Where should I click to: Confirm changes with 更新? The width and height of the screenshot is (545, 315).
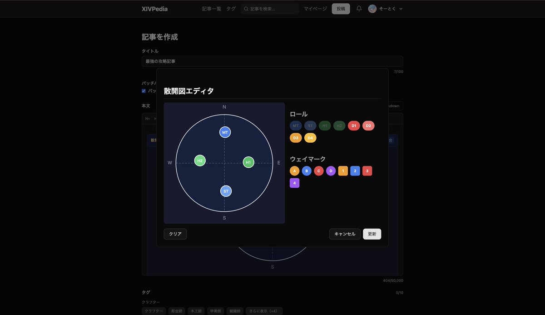(x=372, y=234)
